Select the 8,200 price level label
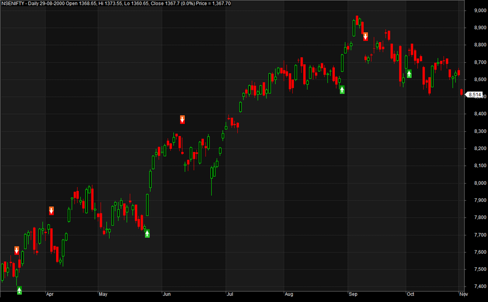This screenshot has height=302, width=488. click(x=480, y=148)
